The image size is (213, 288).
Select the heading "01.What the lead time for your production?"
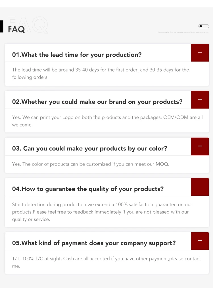click(77, 55)
